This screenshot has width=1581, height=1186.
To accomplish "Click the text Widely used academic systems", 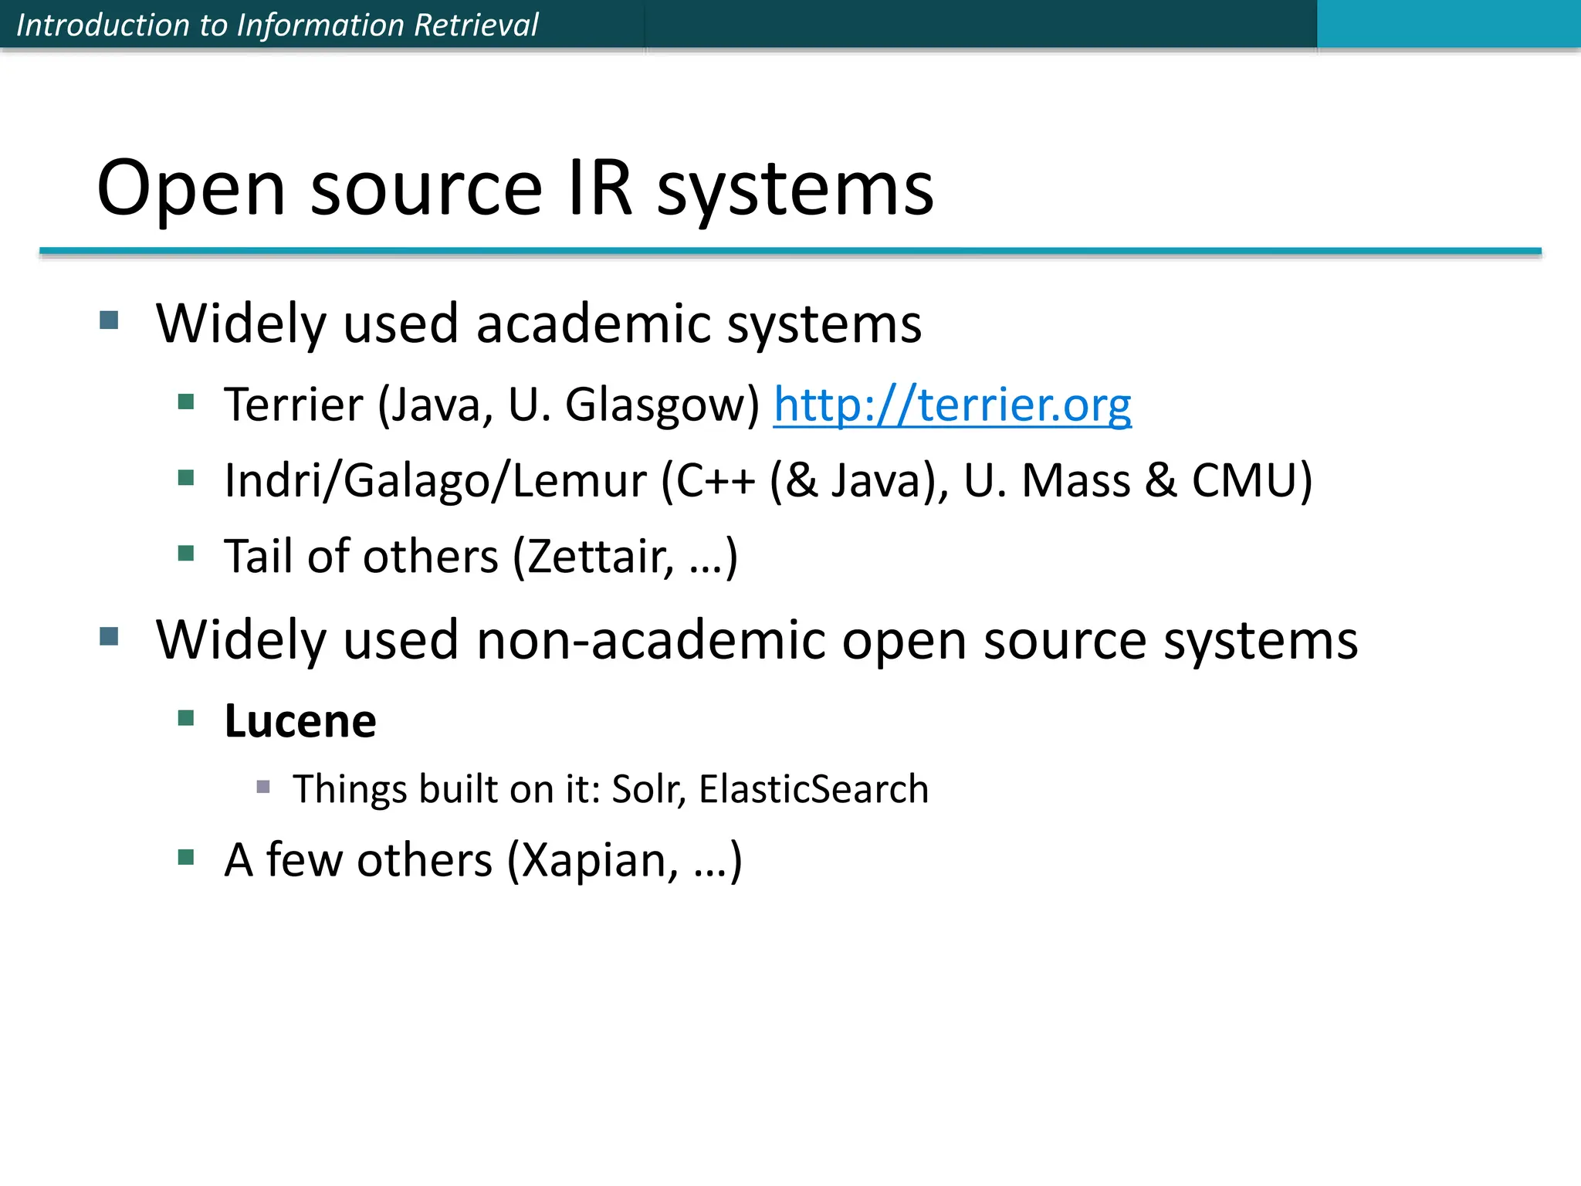I will point(538,323).
